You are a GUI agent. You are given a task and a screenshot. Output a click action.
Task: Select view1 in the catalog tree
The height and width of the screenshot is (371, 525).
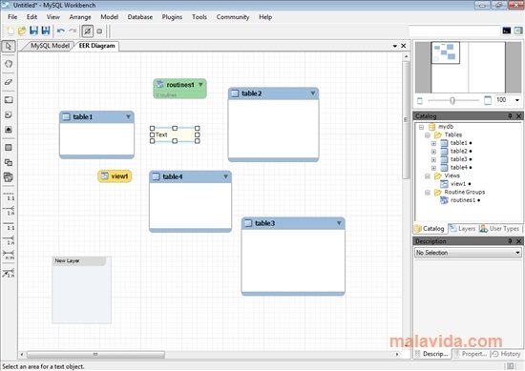pyautogui.click(x=457, y=184)
